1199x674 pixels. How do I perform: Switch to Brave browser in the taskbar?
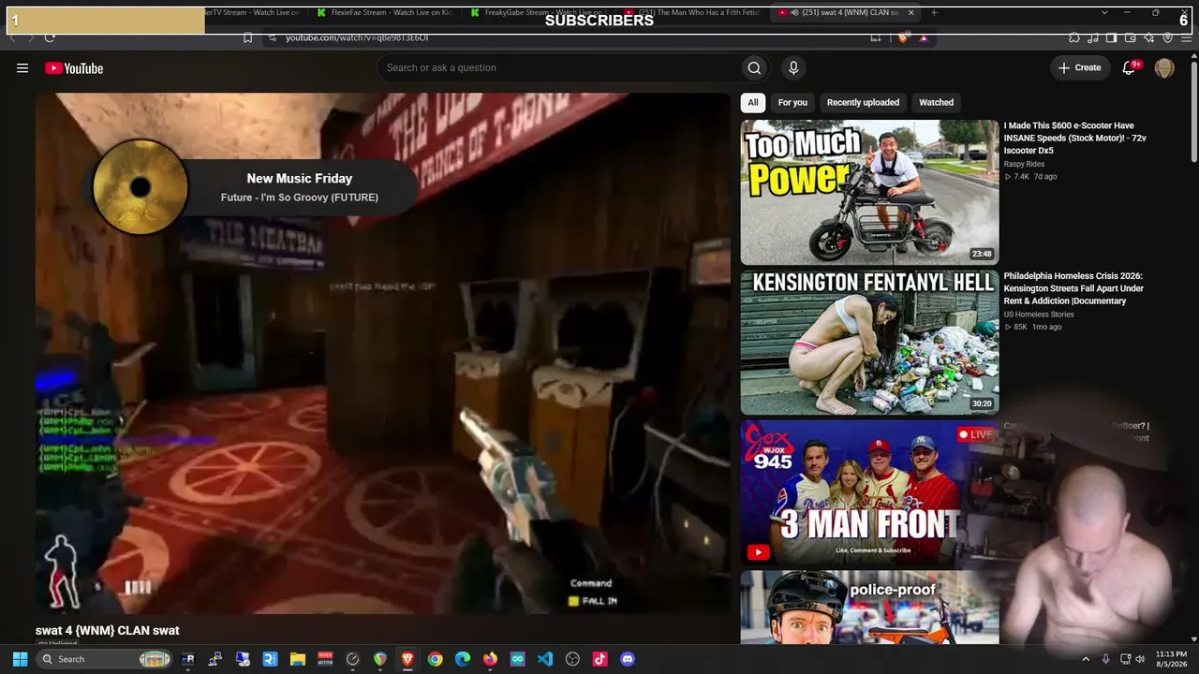click(407, 659)
